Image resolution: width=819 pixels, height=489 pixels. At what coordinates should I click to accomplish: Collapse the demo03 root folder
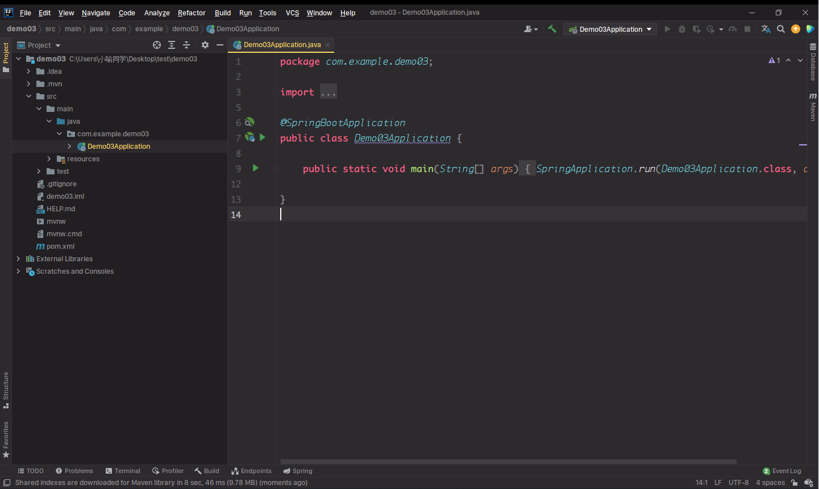point(18,58)
